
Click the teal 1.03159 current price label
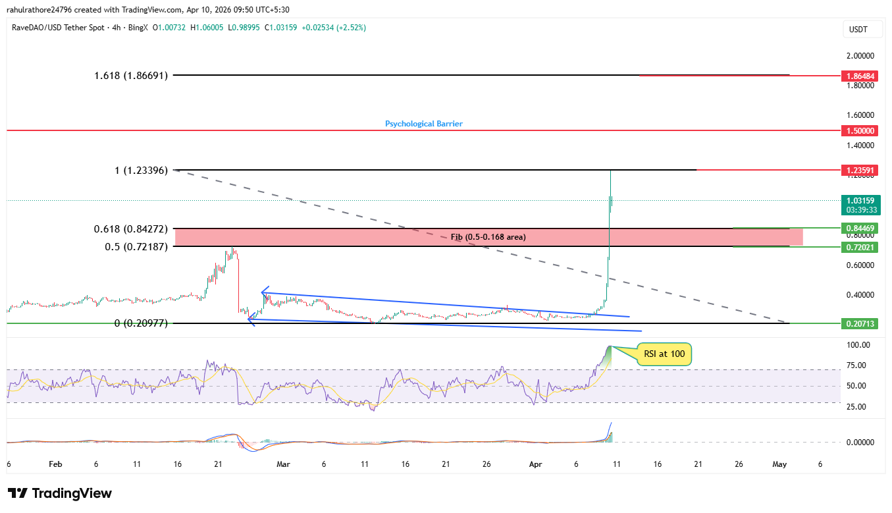point(862,200)
